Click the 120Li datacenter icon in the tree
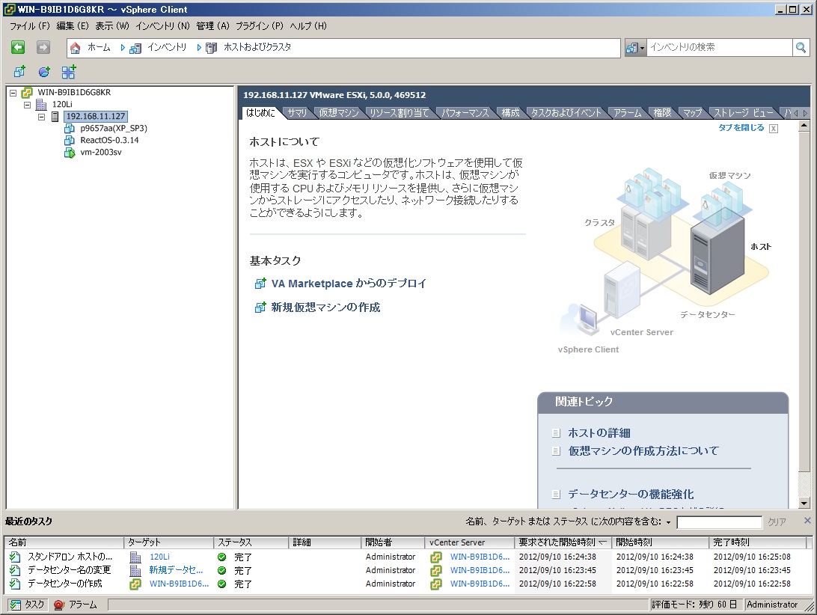The width and height of the screenshot is (817, 615). pos(41,104)
